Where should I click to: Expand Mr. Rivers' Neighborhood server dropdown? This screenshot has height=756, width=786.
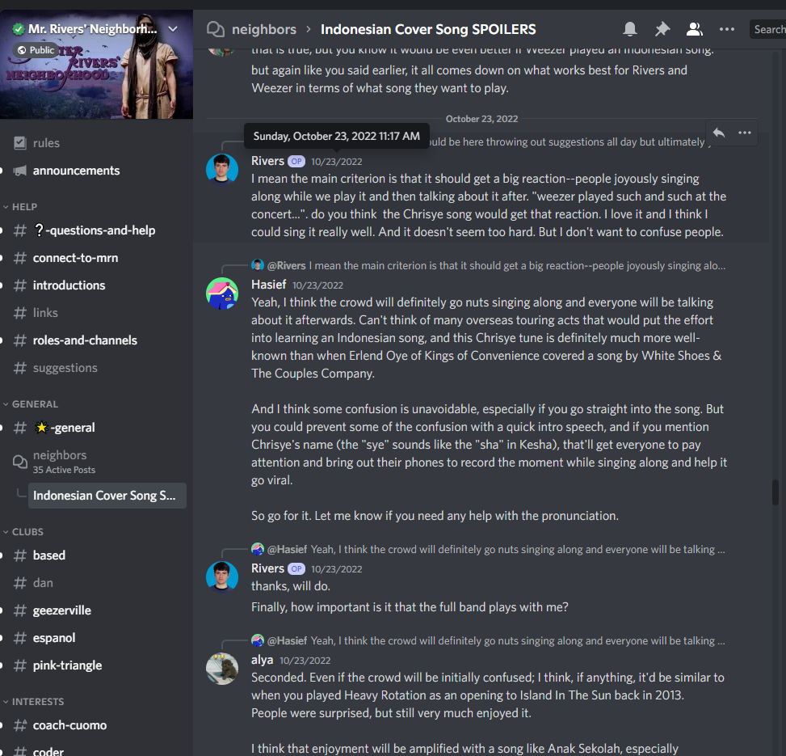point(173,29)
